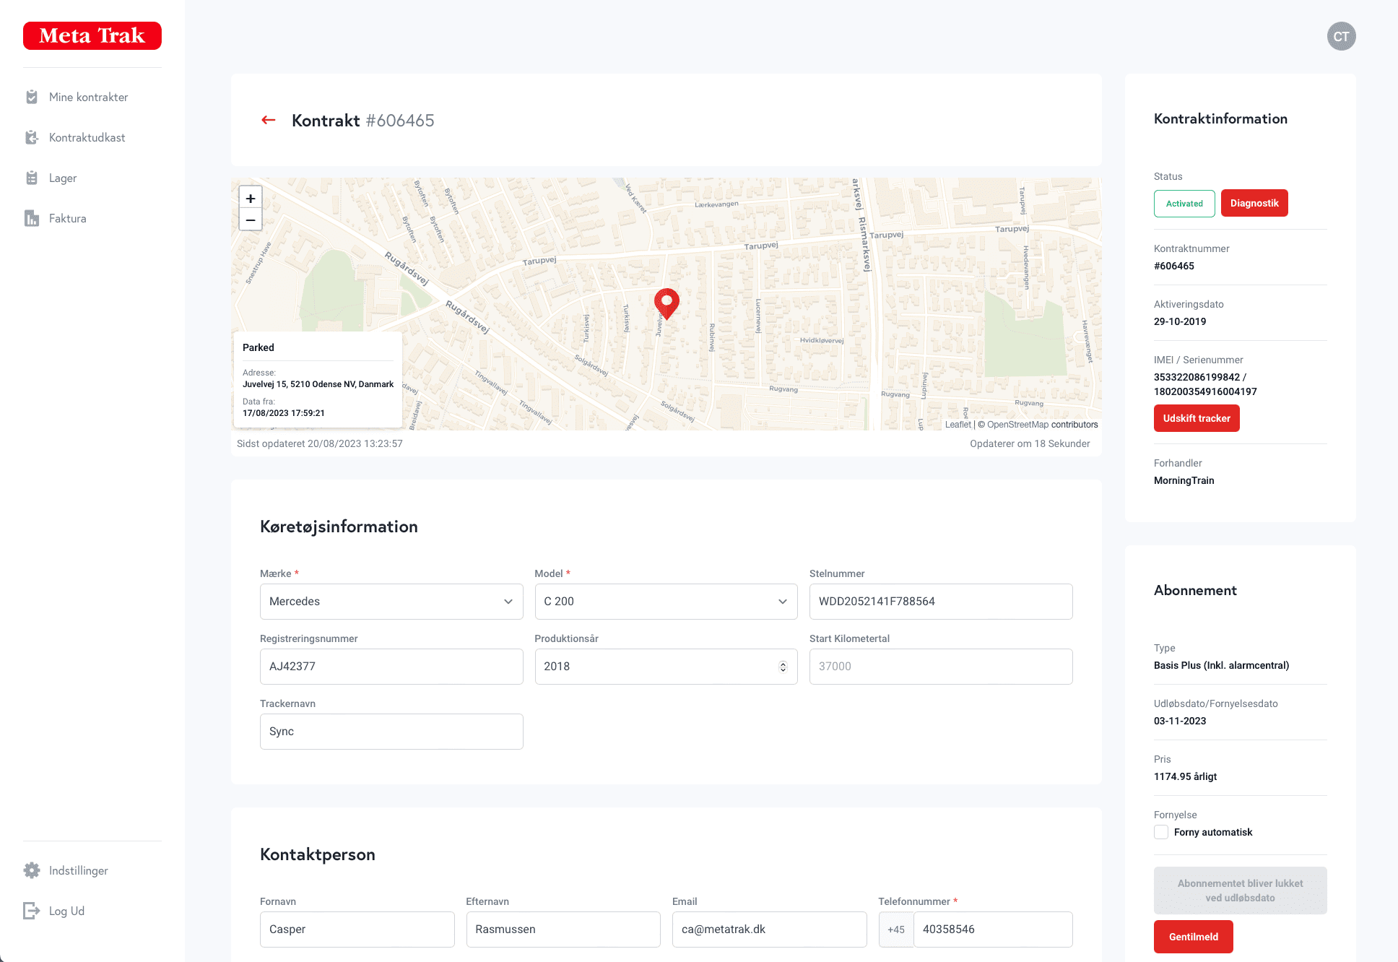This screenshot has width=1398, height=962.
Task: Enable the Forny automatisk checkbox
Action: point(1161,832)
